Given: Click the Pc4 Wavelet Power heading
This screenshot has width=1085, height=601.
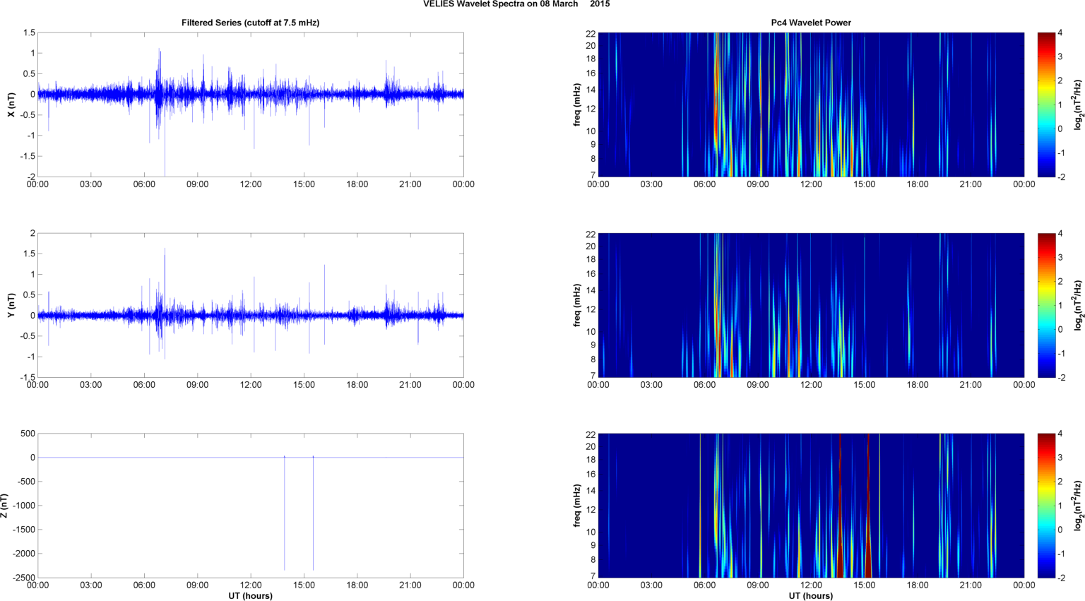Looking at the screenshot, I should [x=810, y=23].
